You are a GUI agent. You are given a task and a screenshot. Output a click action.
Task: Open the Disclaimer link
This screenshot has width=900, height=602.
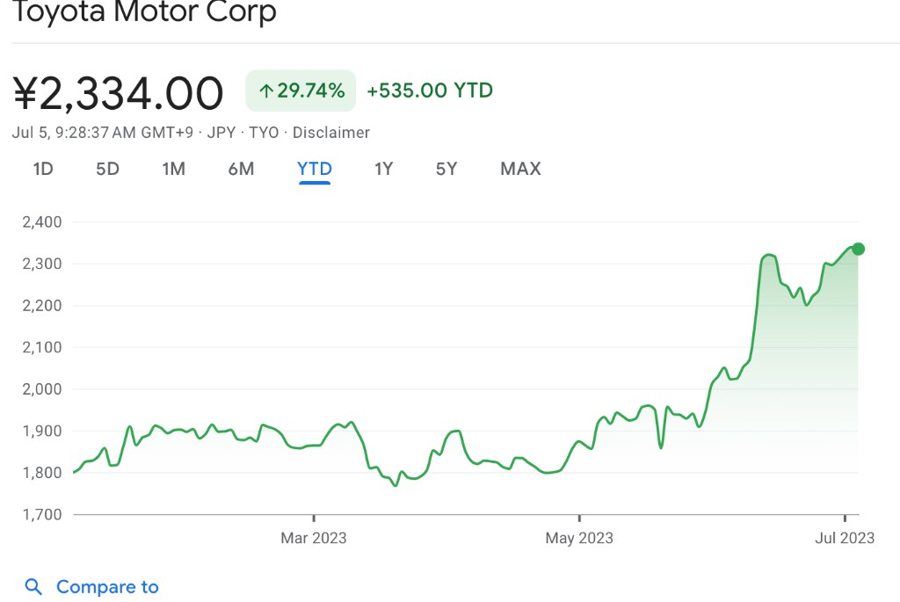tap(331, 133)
